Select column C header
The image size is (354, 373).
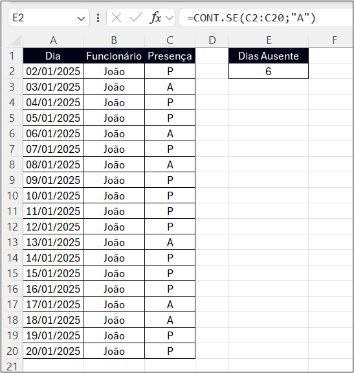170,40
